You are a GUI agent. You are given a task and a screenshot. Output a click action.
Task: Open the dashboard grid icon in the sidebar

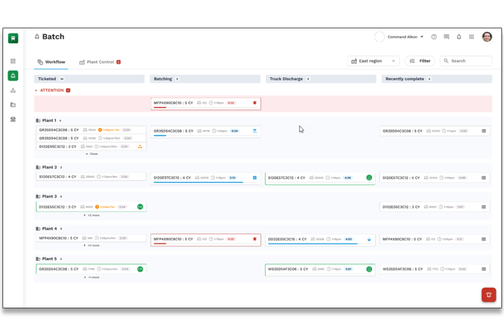point(13,61)
